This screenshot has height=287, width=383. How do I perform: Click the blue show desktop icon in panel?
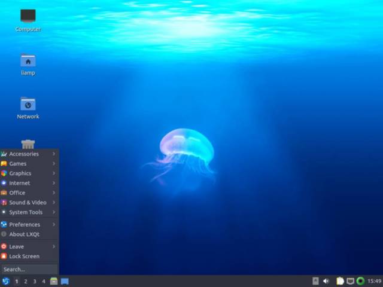point(65,281)
